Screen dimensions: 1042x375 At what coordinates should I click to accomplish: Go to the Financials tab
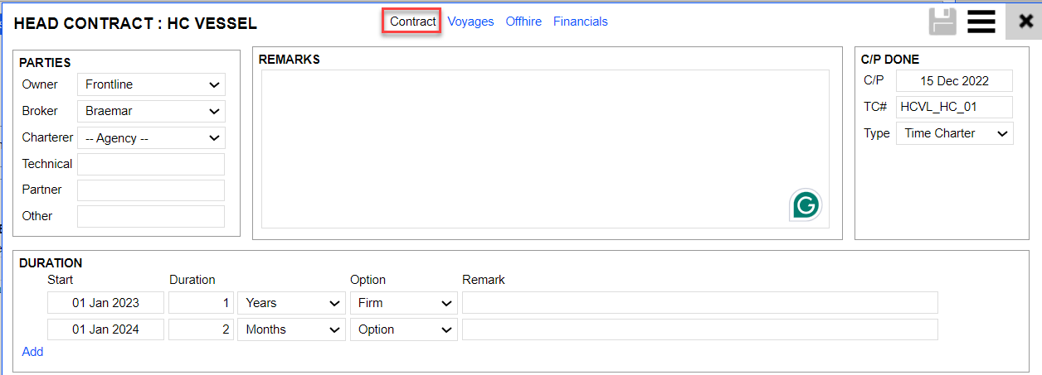[x=580, y=22]
